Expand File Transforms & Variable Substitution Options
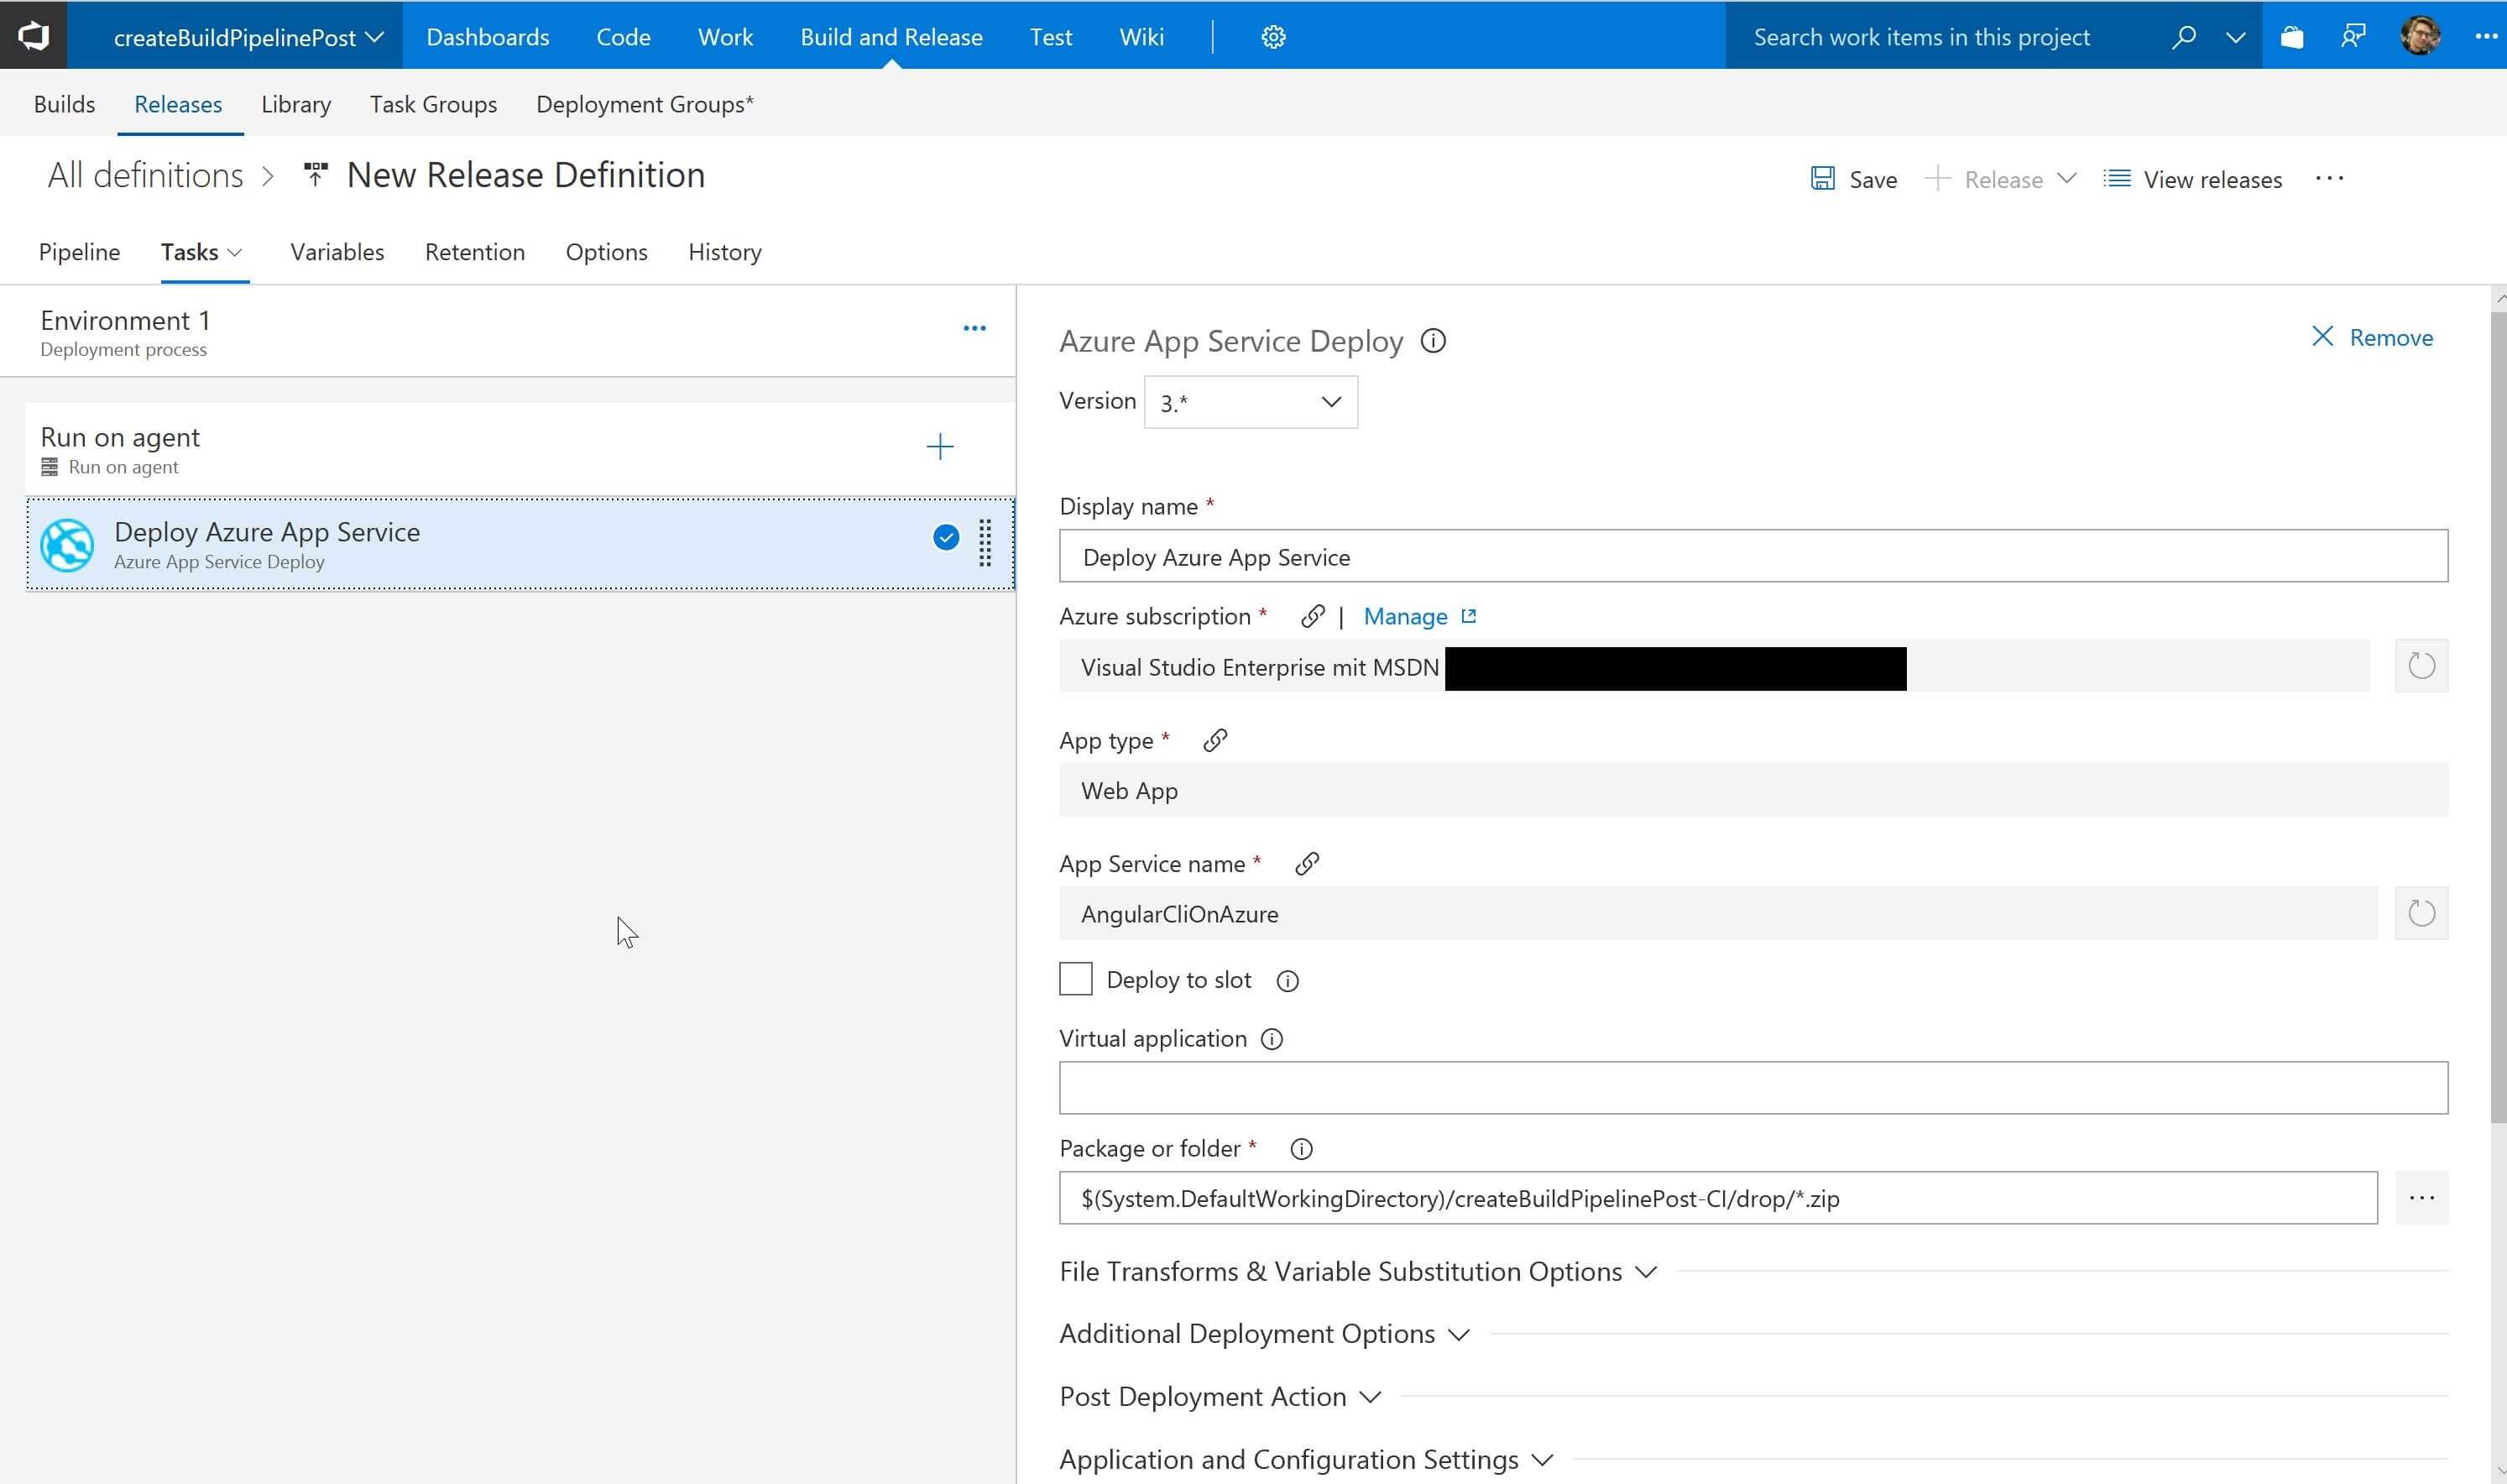The width and height of the screenshot is (2507, 1484). click(x=1357, y=1272)
